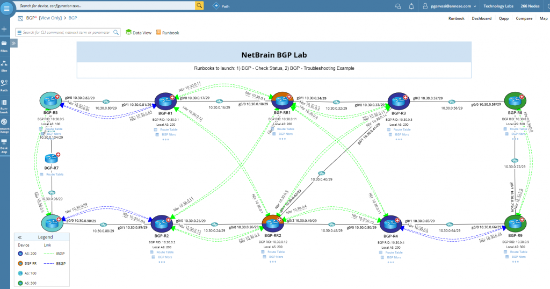Click the AS: 100 legend color swatch
This screenshot has height=289, width=550.
20,273
